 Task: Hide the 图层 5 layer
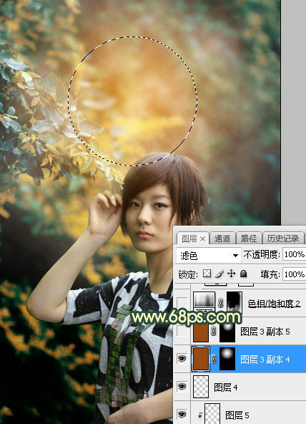(182, 414)
